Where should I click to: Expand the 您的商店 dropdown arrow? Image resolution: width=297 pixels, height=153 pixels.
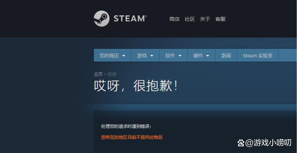124,56
